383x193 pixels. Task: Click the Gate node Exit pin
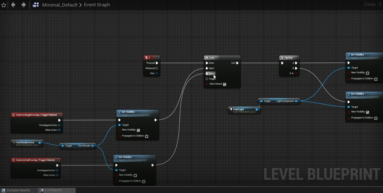[237, 63]
